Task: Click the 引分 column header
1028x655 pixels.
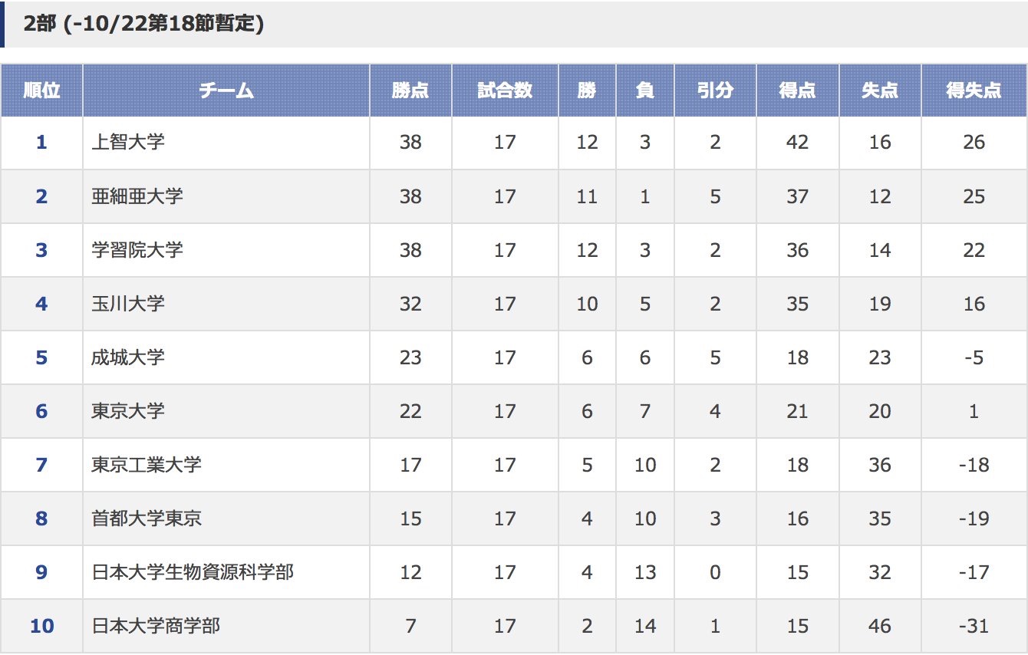Action: coord(715,91)
